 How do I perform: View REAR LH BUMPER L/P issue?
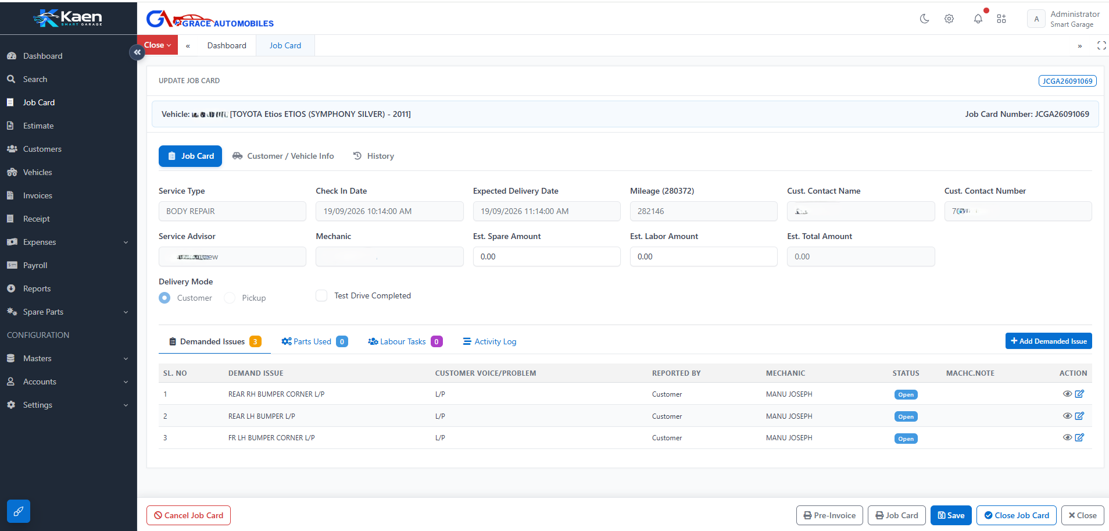click(1067, 416)
